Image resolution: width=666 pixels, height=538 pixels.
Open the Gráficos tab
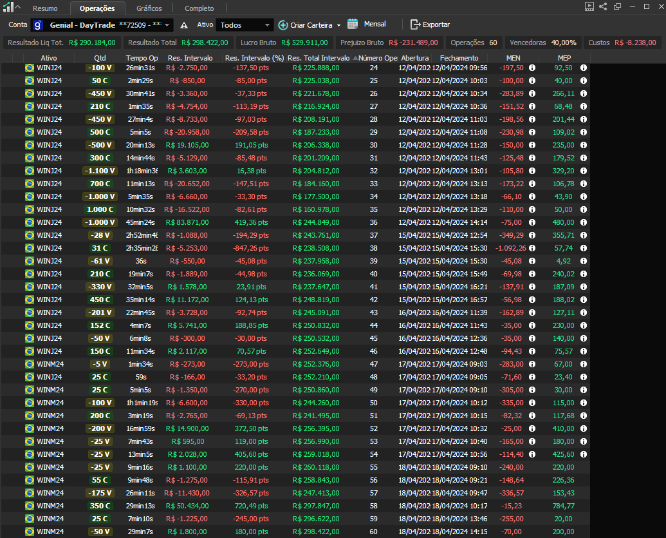pos(149,8)
